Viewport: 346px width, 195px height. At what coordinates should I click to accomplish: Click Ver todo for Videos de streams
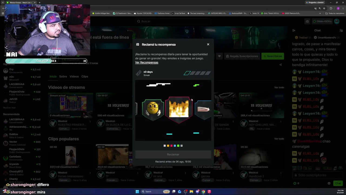coord(279,87)
